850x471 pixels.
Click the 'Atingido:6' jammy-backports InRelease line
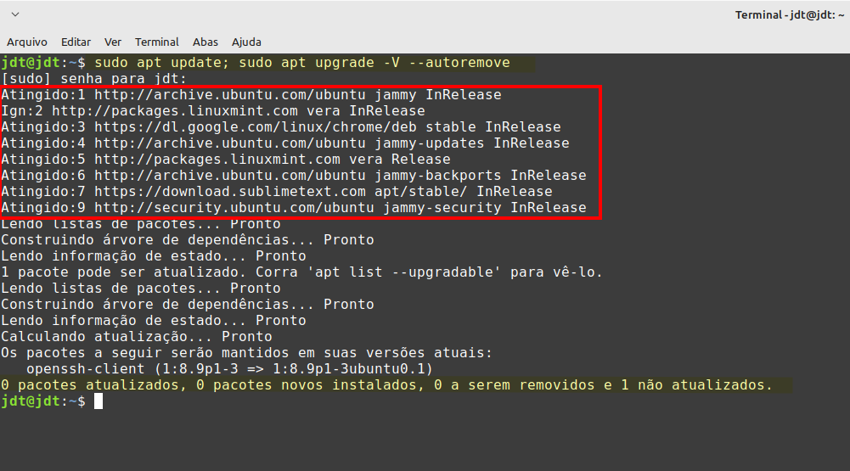click(294, 176)
